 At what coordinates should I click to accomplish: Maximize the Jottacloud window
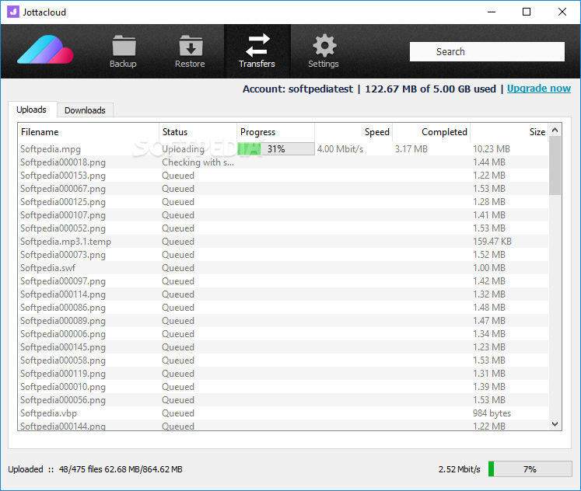coord(526,12)
